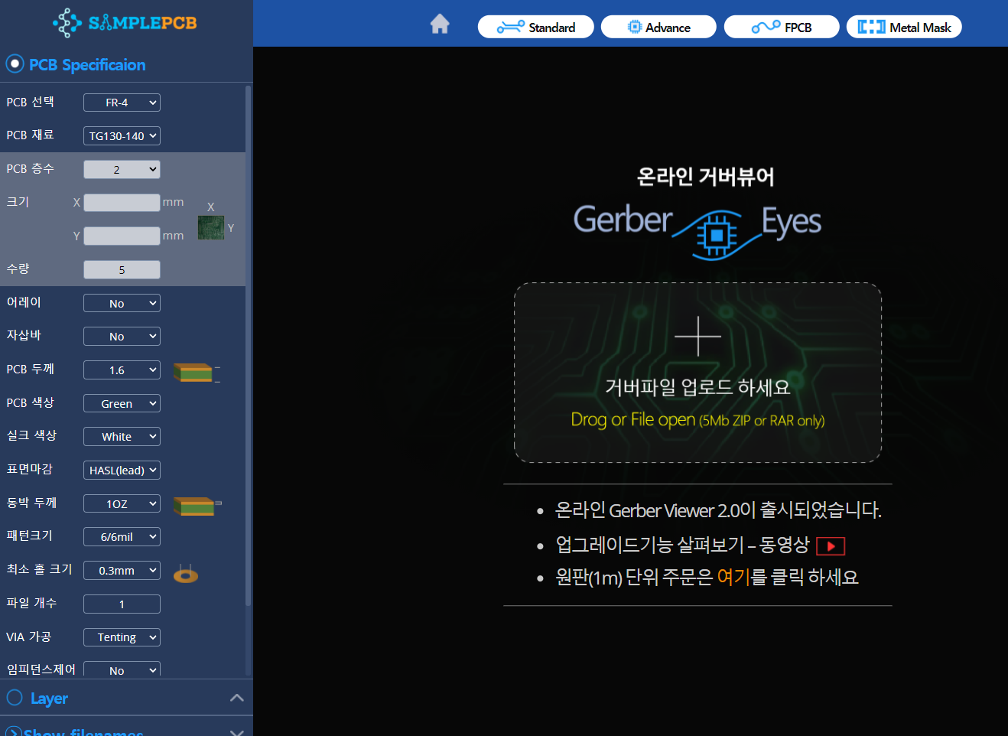Click the Layer section label
This screenshot has width=1008, height=736.
(49, 699)
